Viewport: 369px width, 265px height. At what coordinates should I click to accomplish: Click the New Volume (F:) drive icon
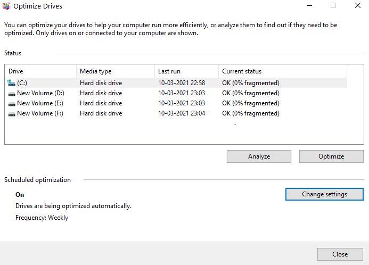tap(12, 114)
